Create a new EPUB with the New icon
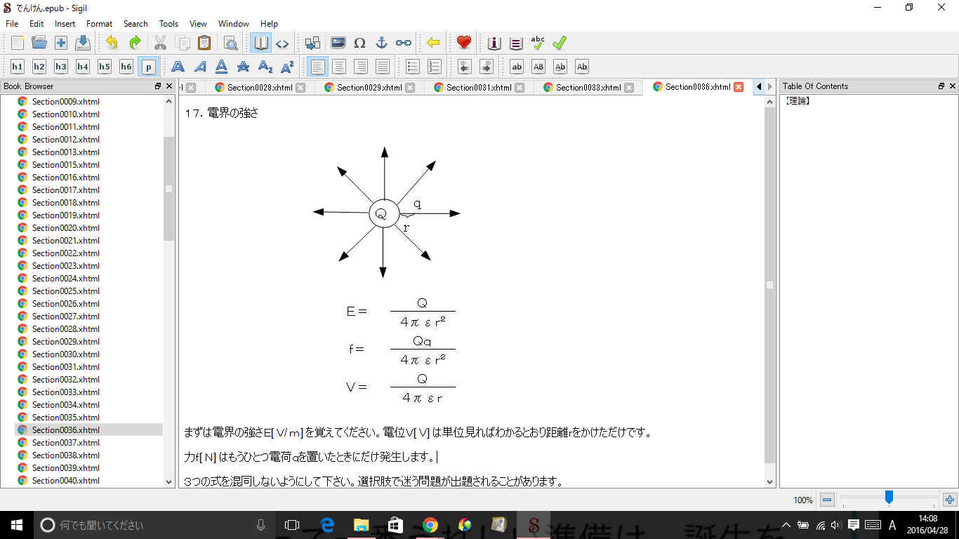This screenshot has height=539, width=959. [x=18, y=43]
